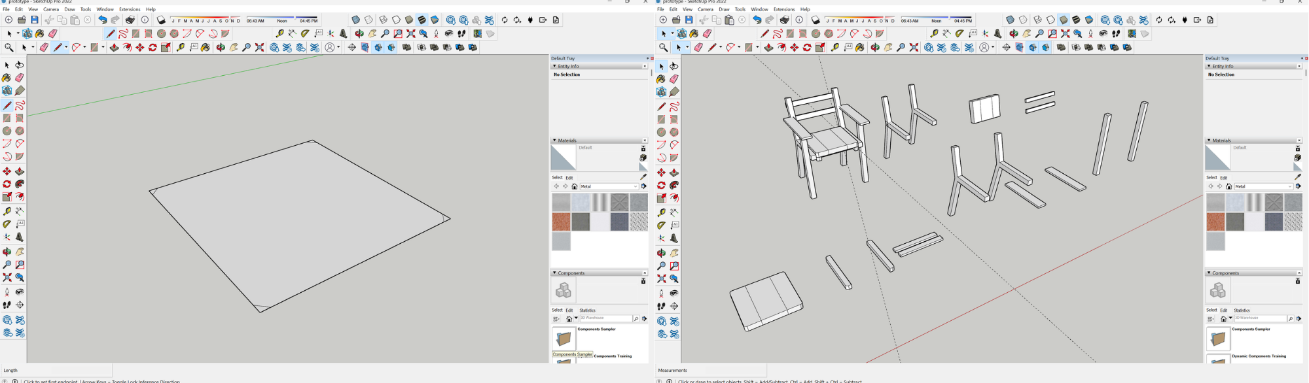The height and width of the screenshot is (383, 1309).
Task: Open the Metal material library dropdown in the left tray
Action: coord(609,186)
